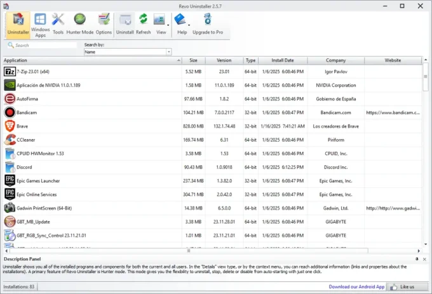
Task: Sort list by Application column header
Action: pos(89,60)
